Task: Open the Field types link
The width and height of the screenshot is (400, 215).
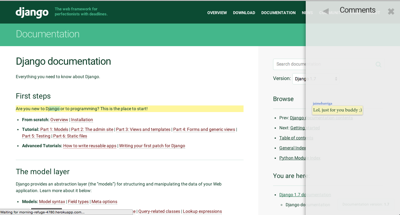Action: (78, 202)
